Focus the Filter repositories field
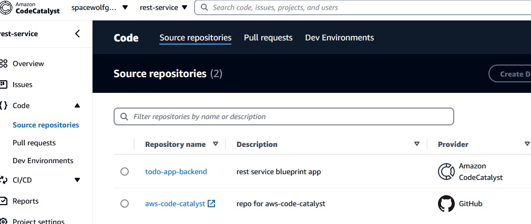This screenshot has height=224, width=531. point(284,116)
